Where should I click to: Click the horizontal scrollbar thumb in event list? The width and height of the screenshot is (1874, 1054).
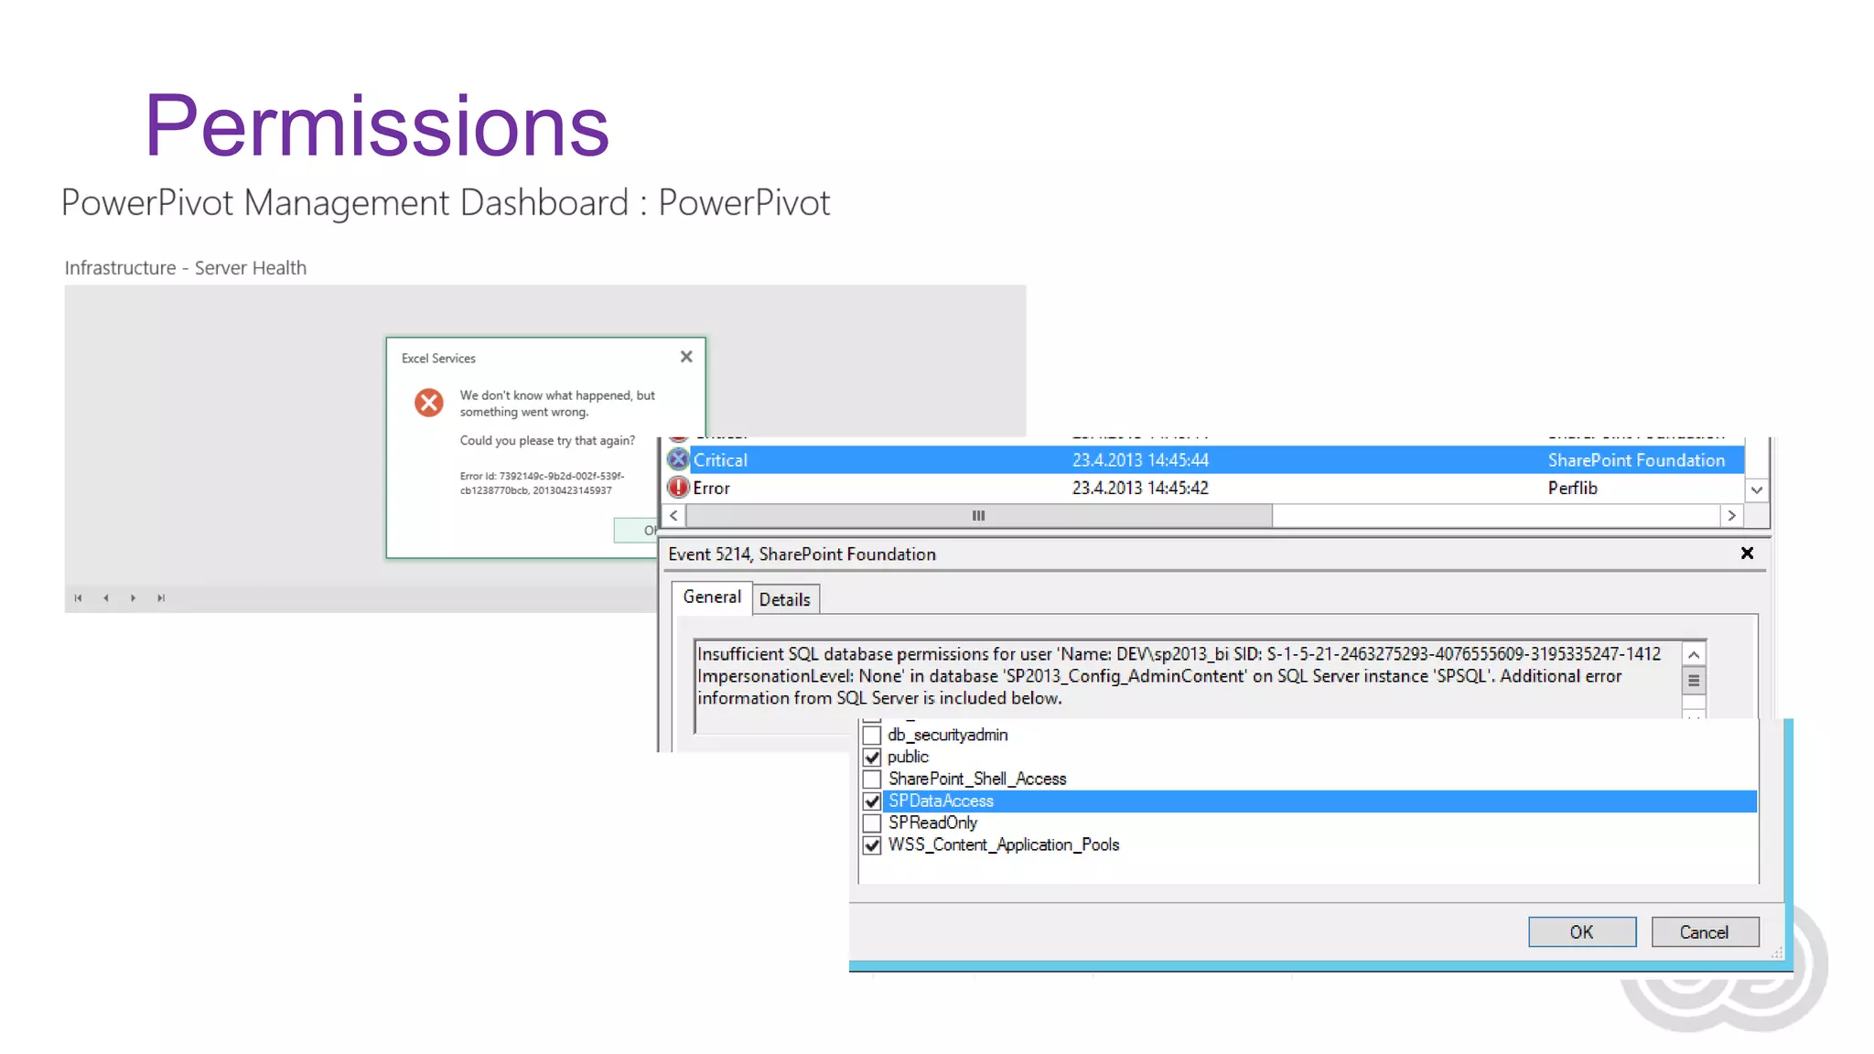click(978, 516)
